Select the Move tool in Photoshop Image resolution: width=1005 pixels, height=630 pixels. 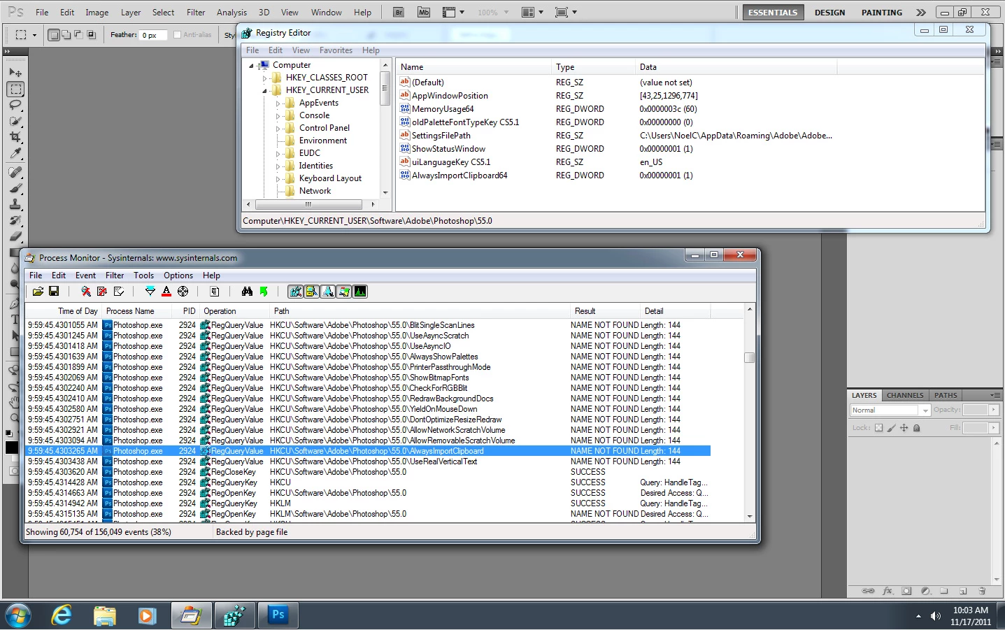point(15,72)
